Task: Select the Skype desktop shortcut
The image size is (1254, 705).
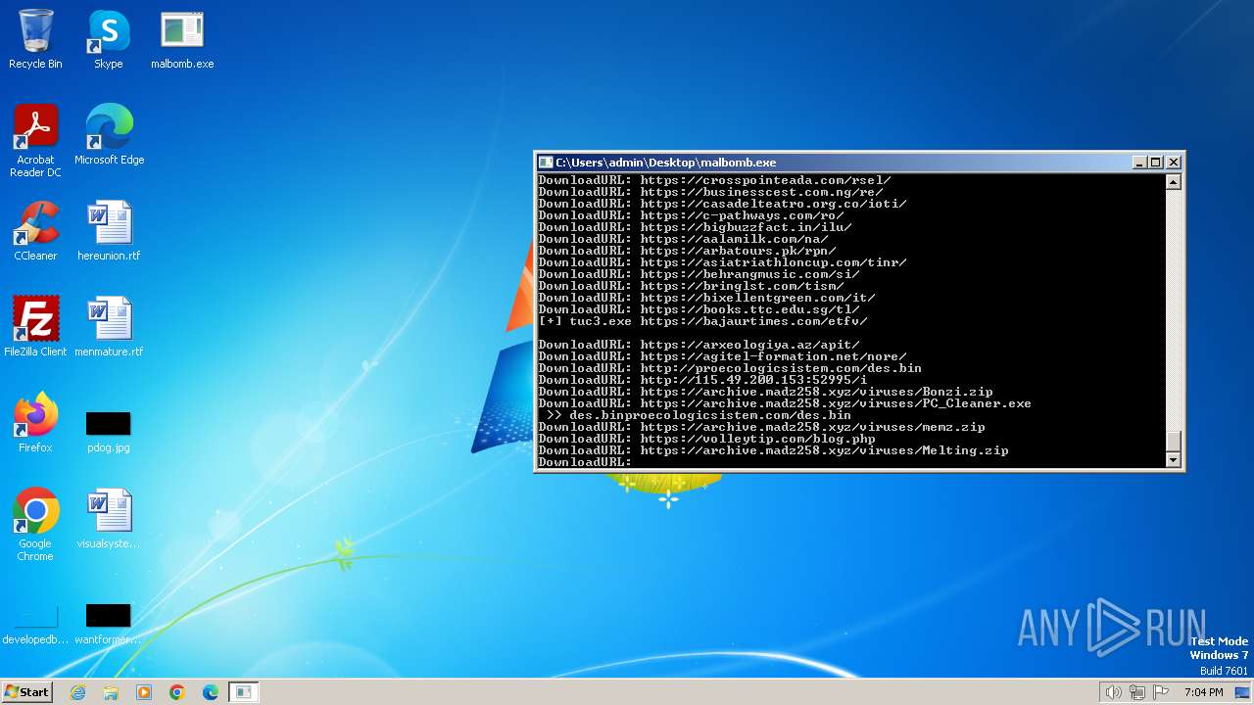Action: pyautogui.click(x=109, y=39)
